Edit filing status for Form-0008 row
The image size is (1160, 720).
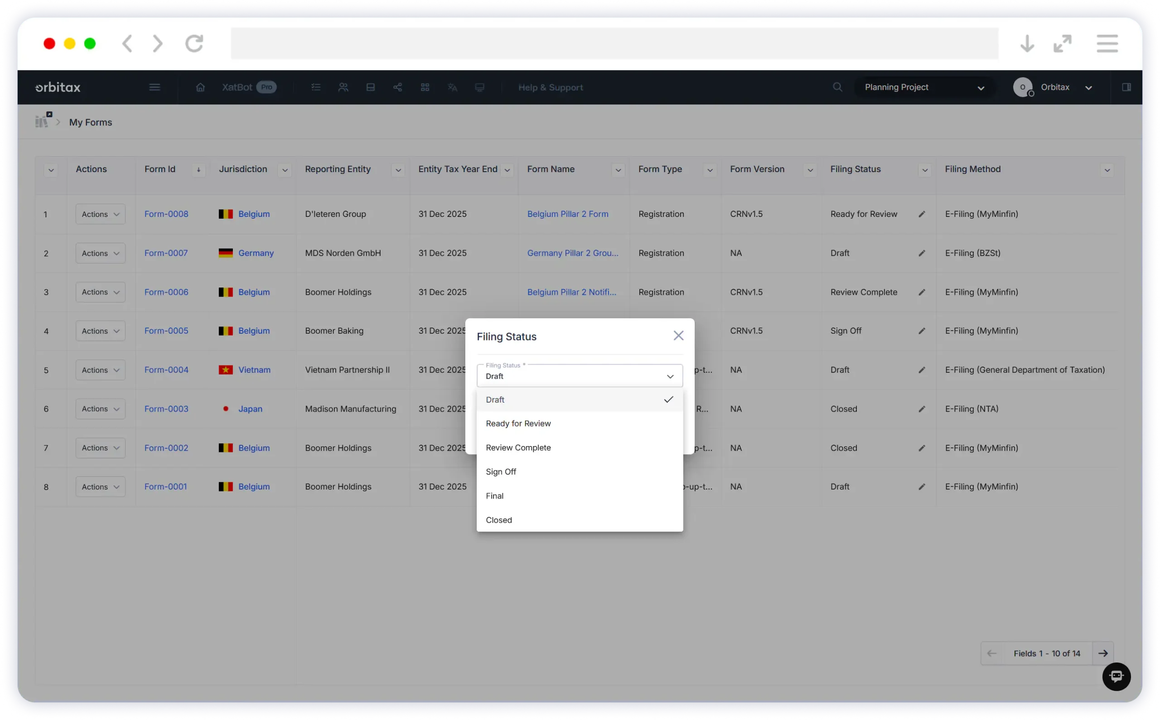[x=922, y=214]
